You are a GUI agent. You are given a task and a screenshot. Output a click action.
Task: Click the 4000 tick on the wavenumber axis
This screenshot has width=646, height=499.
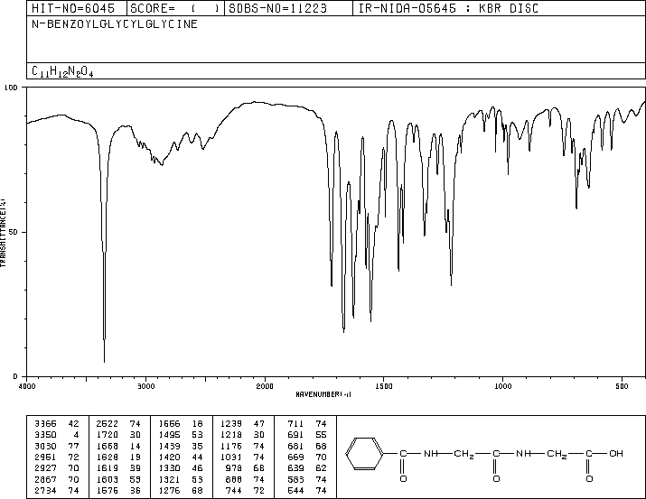click(x=27, y=385)
